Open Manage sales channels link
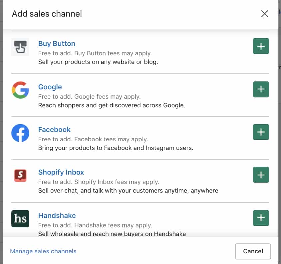This screenshot has height=264, width=281. pyautogui.click(x=43, y=251)
